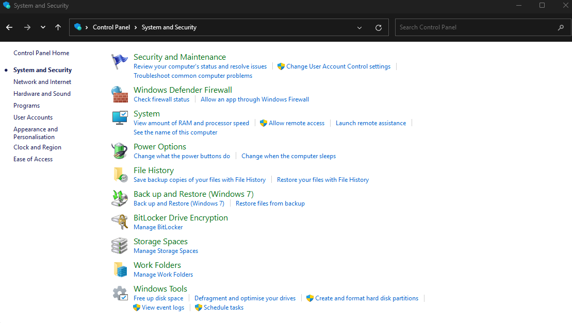This screenshot has width=572, height=323.
Task: Open the Windows Tools heading
Action: pos(160,289)
